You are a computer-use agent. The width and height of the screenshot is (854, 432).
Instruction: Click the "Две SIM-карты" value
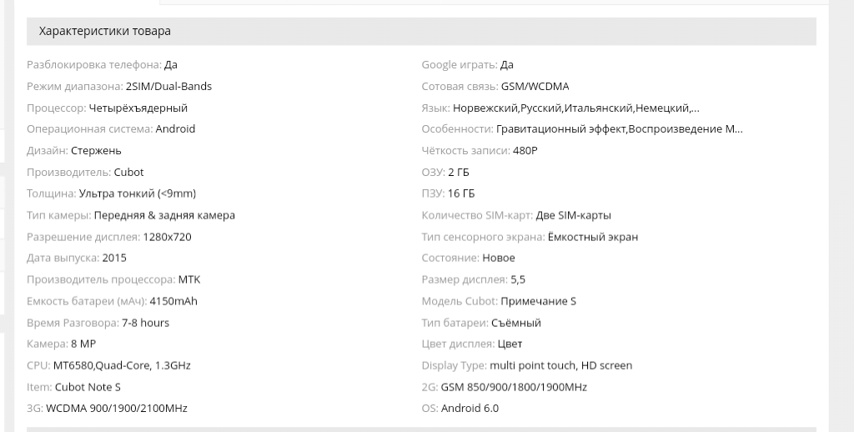coord(574,215)
